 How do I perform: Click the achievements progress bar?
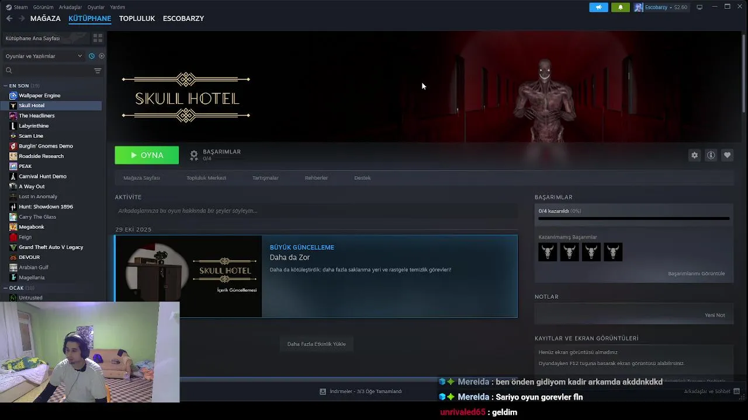633,219
